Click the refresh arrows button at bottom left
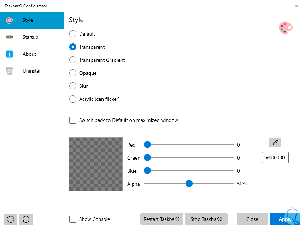 click(x=26, y=219)
